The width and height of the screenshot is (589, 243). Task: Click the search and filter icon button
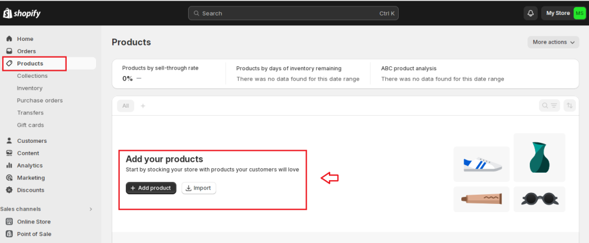pyautogui.click(x=549, y=106)
